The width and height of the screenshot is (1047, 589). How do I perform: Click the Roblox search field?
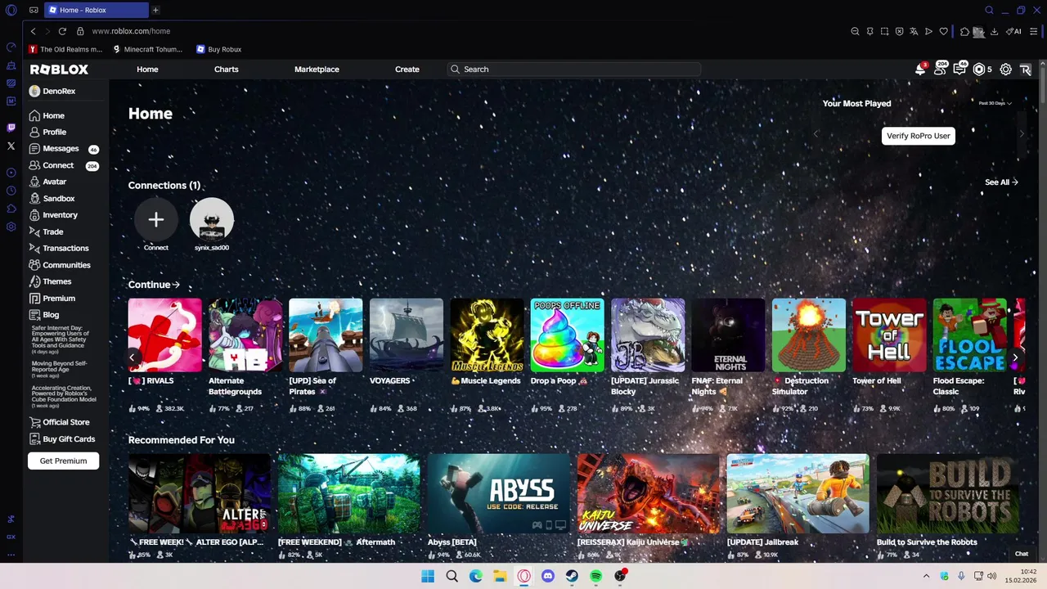coord(574,70)
